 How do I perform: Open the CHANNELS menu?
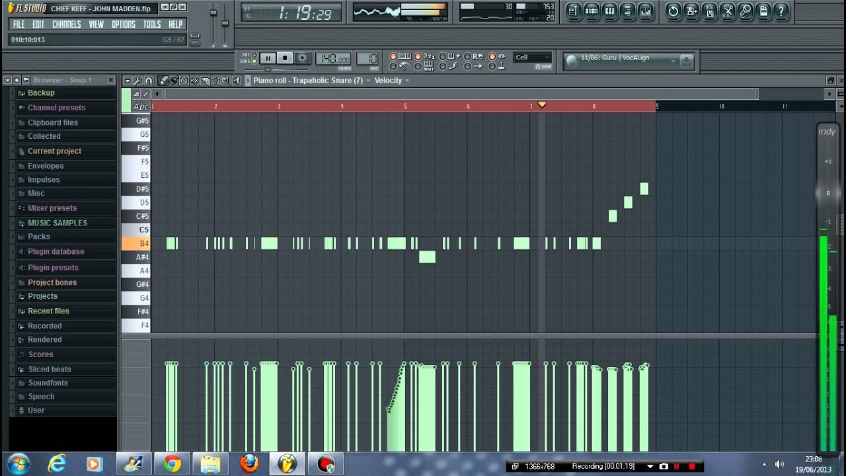[66, 24]
